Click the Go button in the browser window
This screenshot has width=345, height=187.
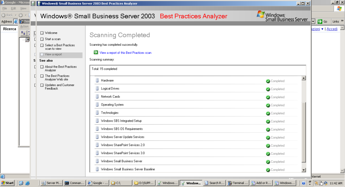pyautogui.click(x=322, y=22)
